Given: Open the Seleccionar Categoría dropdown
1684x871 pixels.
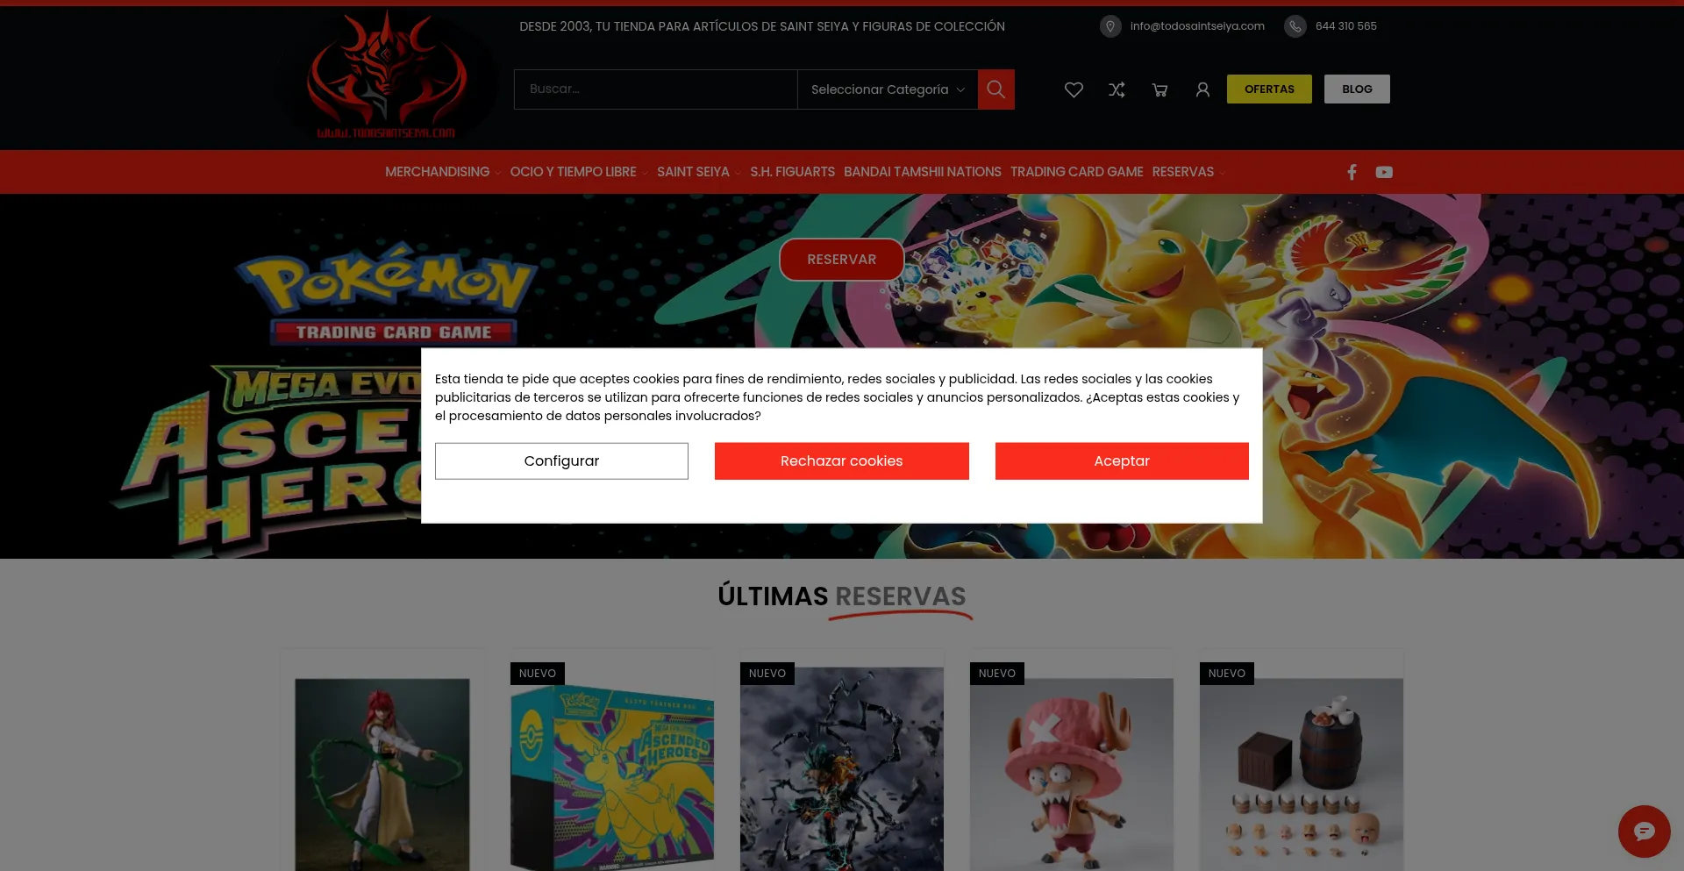Looking at the screenshot, I should click(x=887, y=89).
